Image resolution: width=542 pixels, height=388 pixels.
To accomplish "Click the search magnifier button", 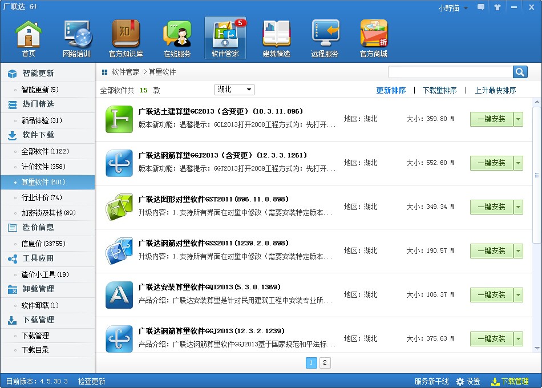I will [520, 72].
